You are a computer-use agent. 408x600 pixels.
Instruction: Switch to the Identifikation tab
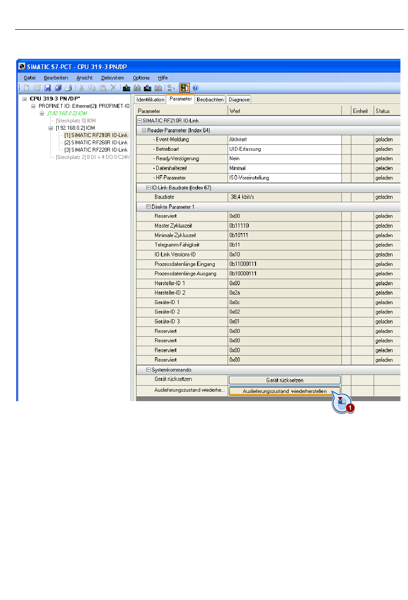pos(150,100)
